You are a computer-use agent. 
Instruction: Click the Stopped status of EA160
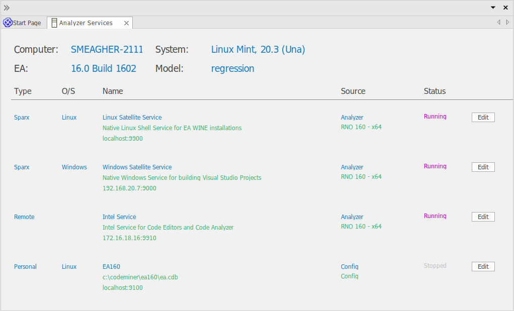[x=435, y=266]
